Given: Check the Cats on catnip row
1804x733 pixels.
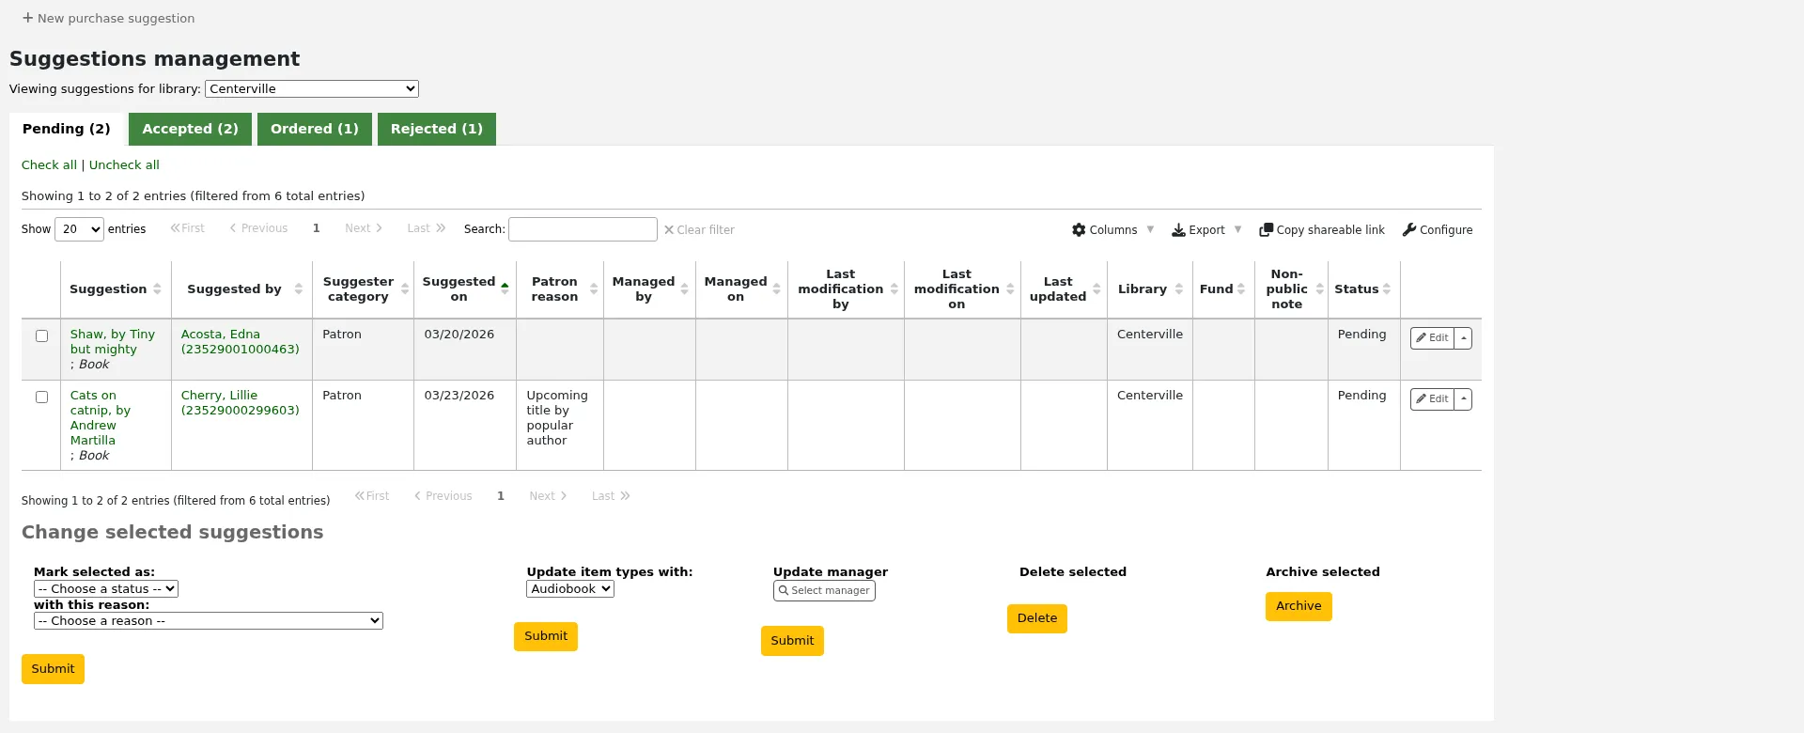Looking at the screenshot, I should [41, 398].
